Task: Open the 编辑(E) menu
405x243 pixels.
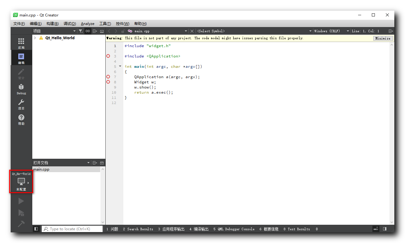Action: [x=36, y=24]
